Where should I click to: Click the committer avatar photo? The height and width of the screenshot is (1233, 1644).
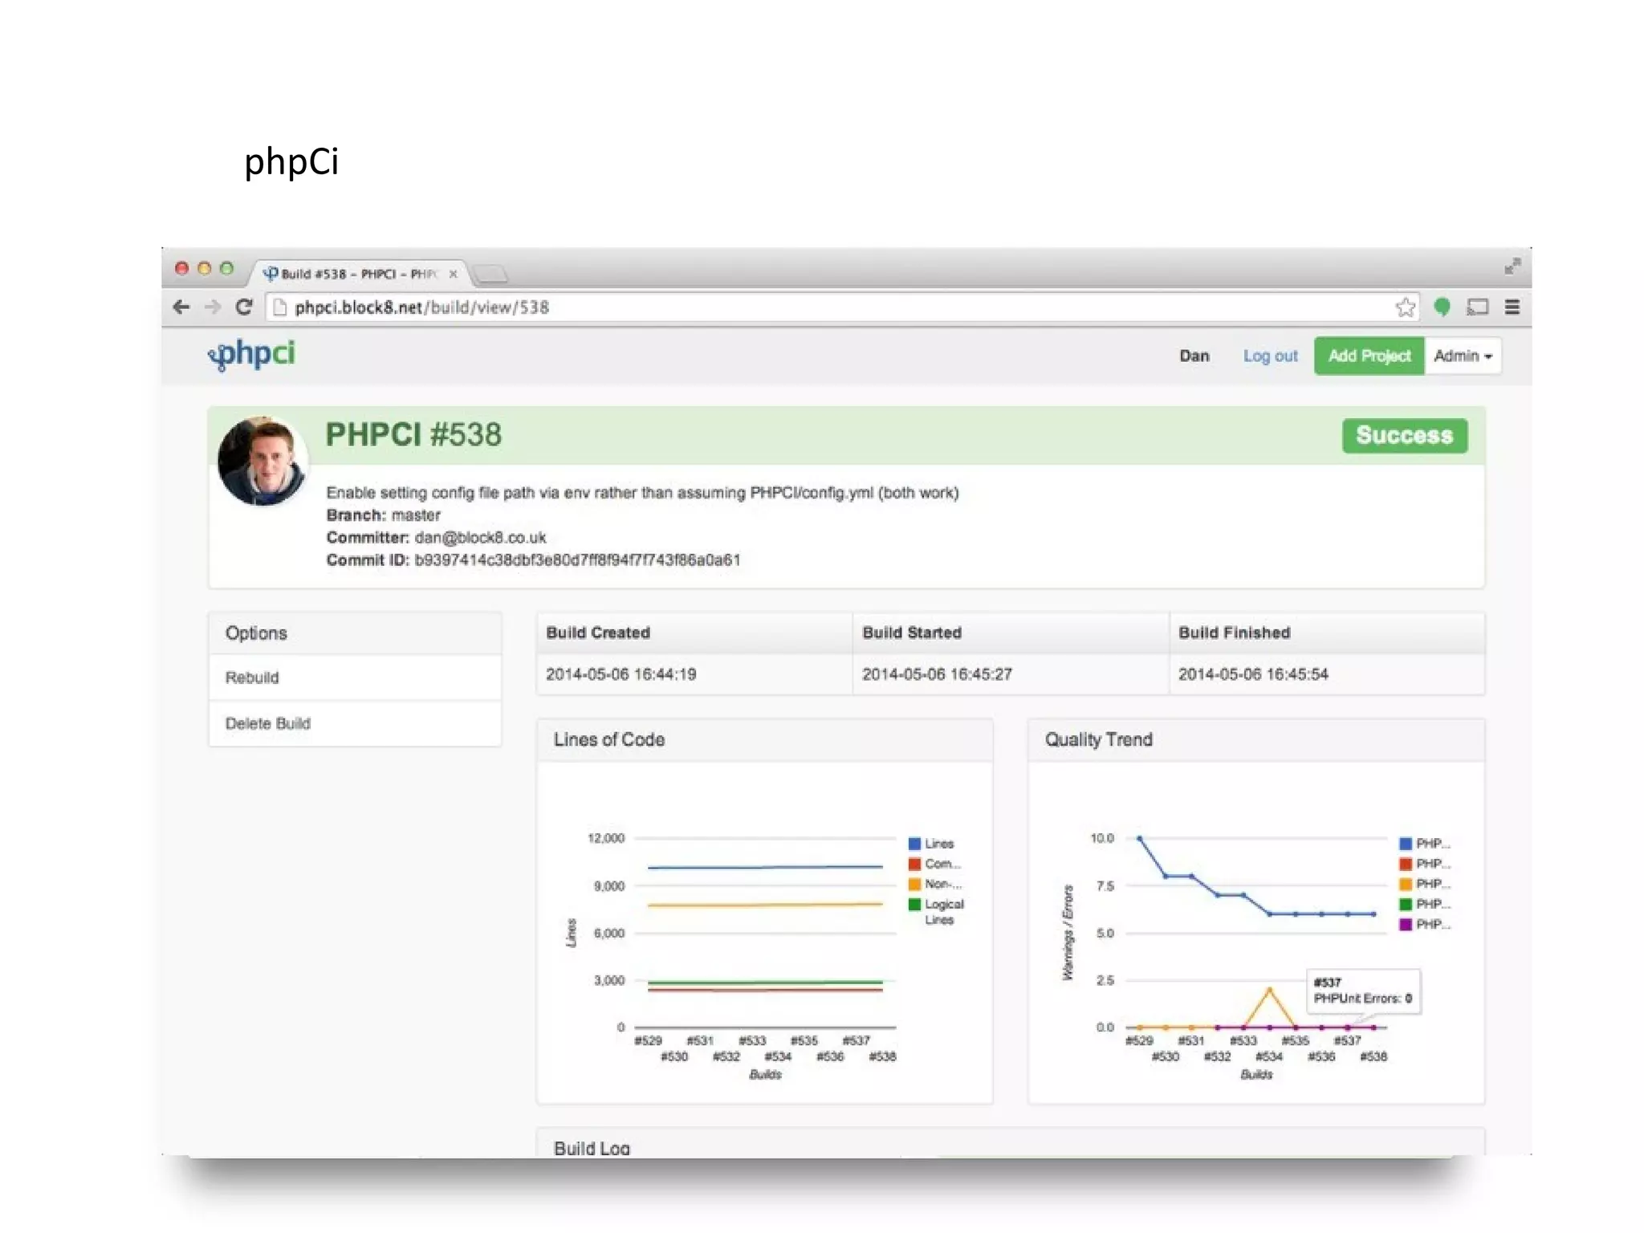coord(262,461)
